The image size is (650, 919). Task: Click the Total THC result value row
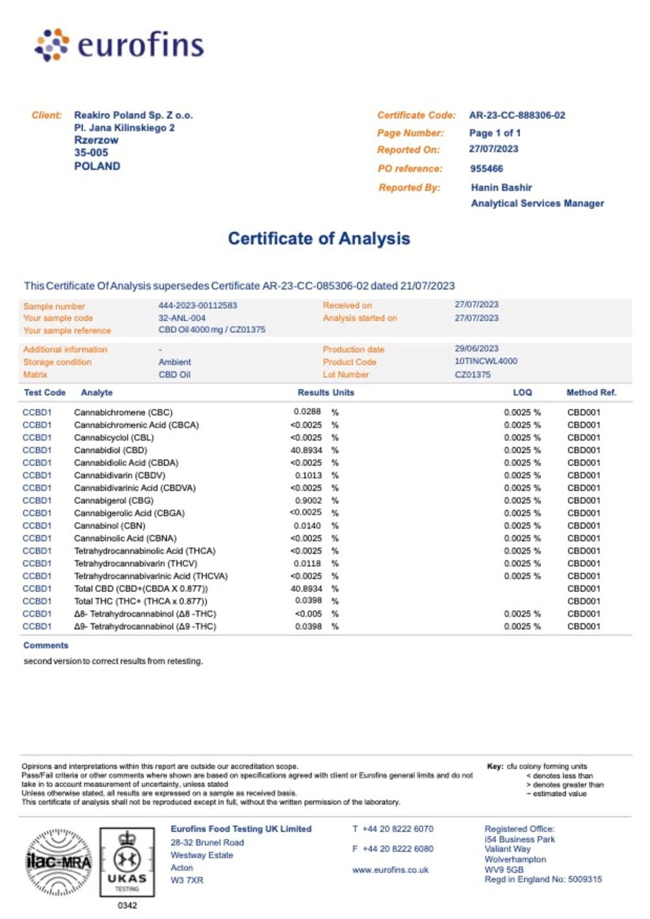pos(140,601)
